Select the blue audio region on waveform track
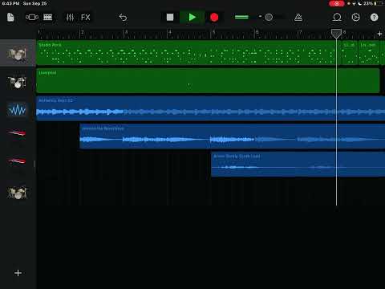The image size is (385, 289). 211,108
